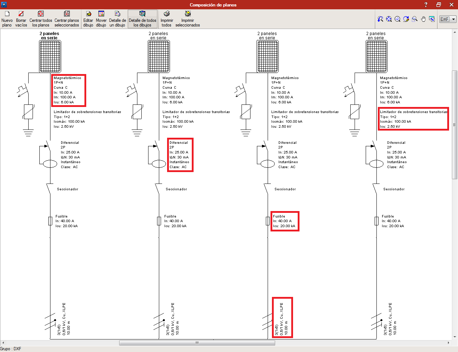This screenshot has height=352, width=458.
Task: Click first column Magnetotérmico label
Action: coord(67,78)
